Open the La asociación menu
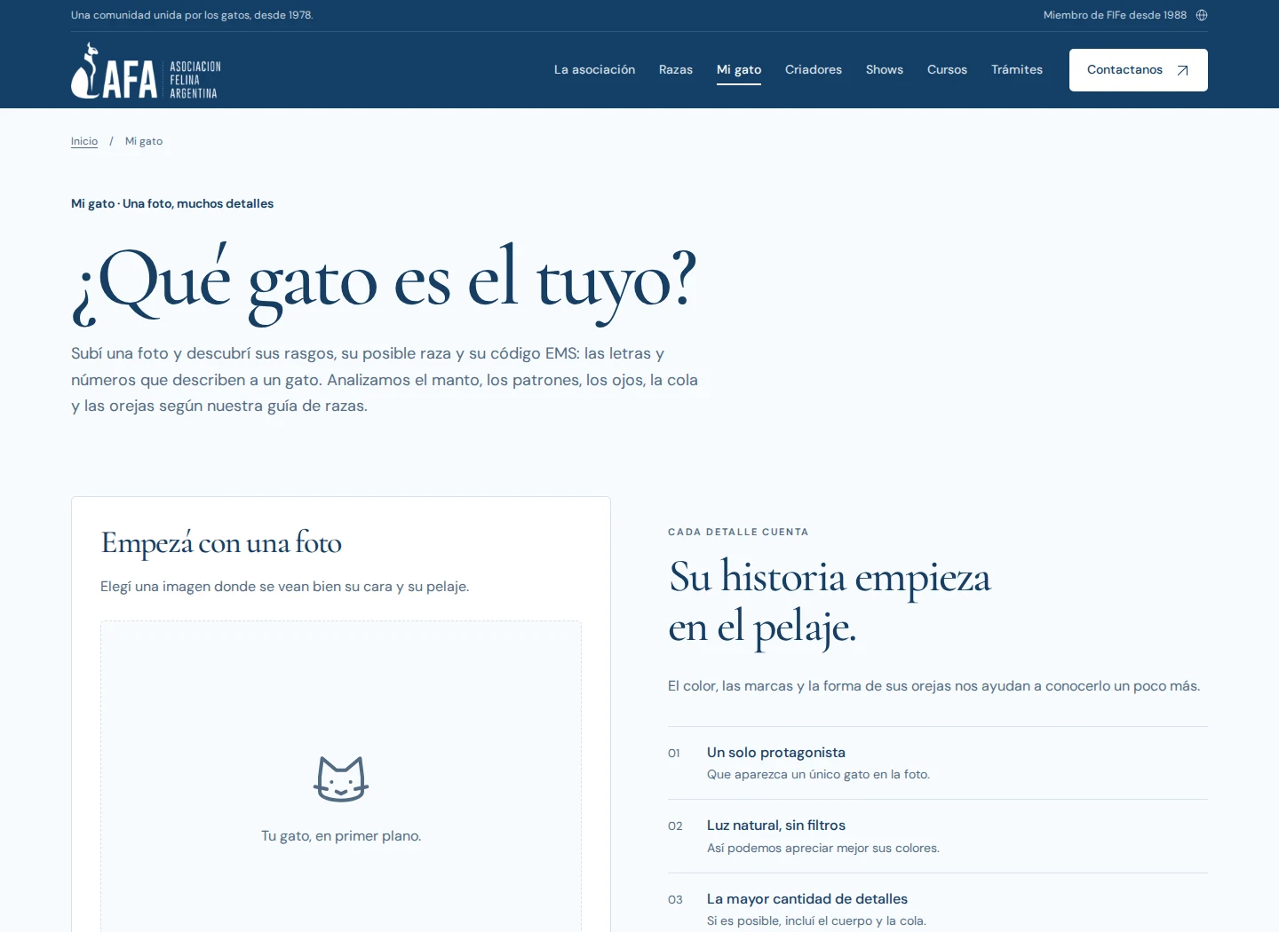The height and width of the screenshot is (932, 1279). tap(595, 69)
